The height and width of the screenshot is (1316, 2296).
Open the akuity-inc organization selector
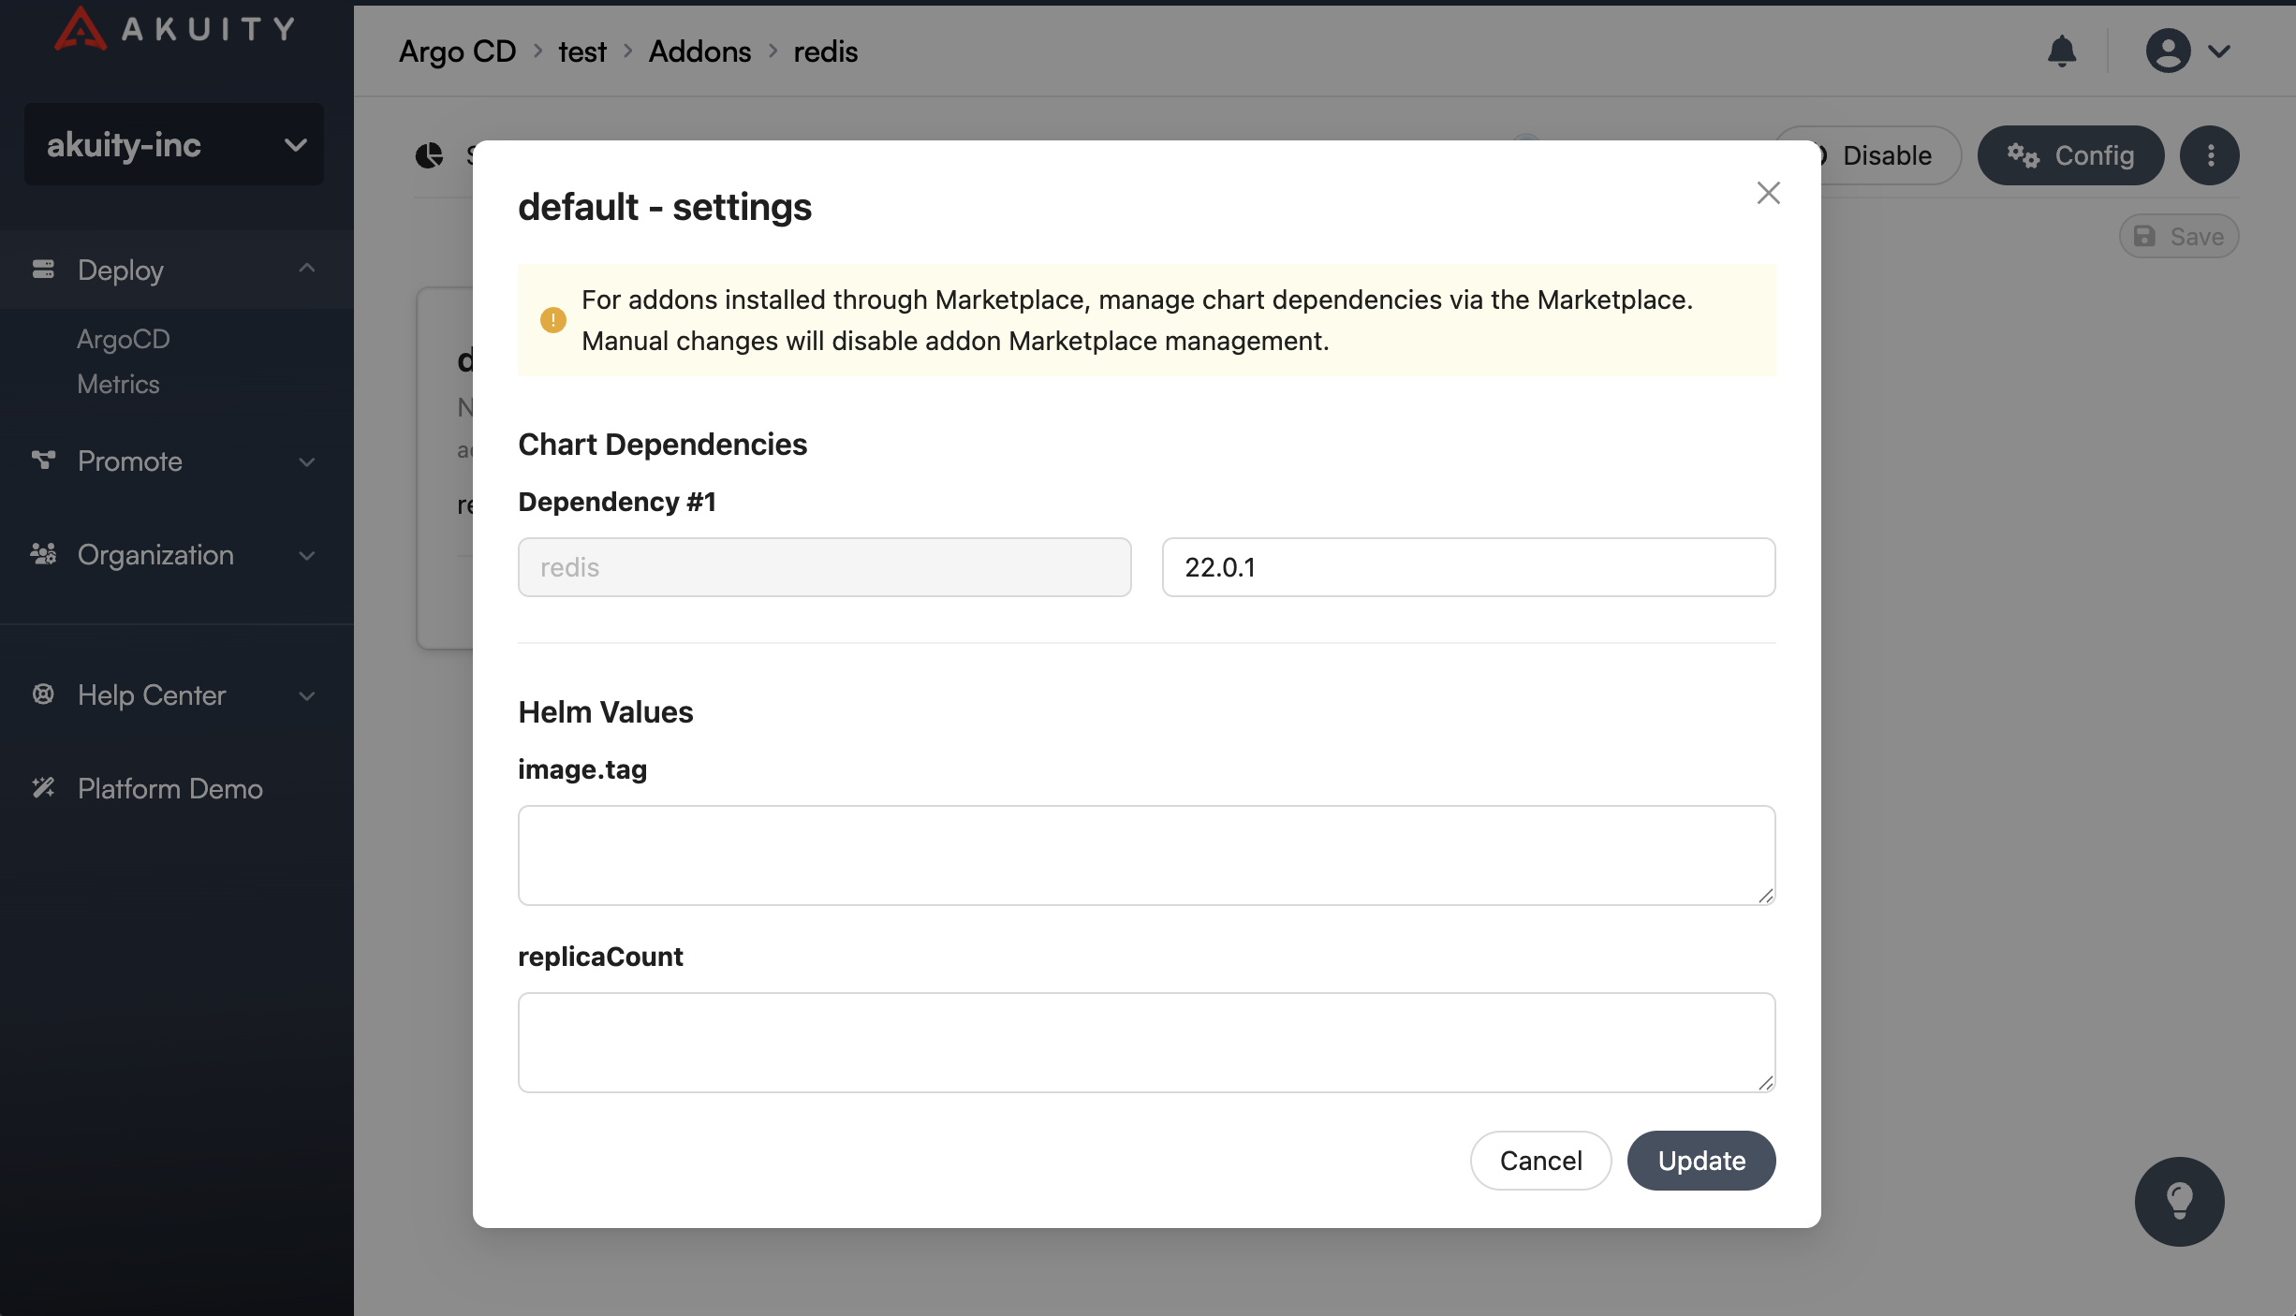[x=174, y=144]
